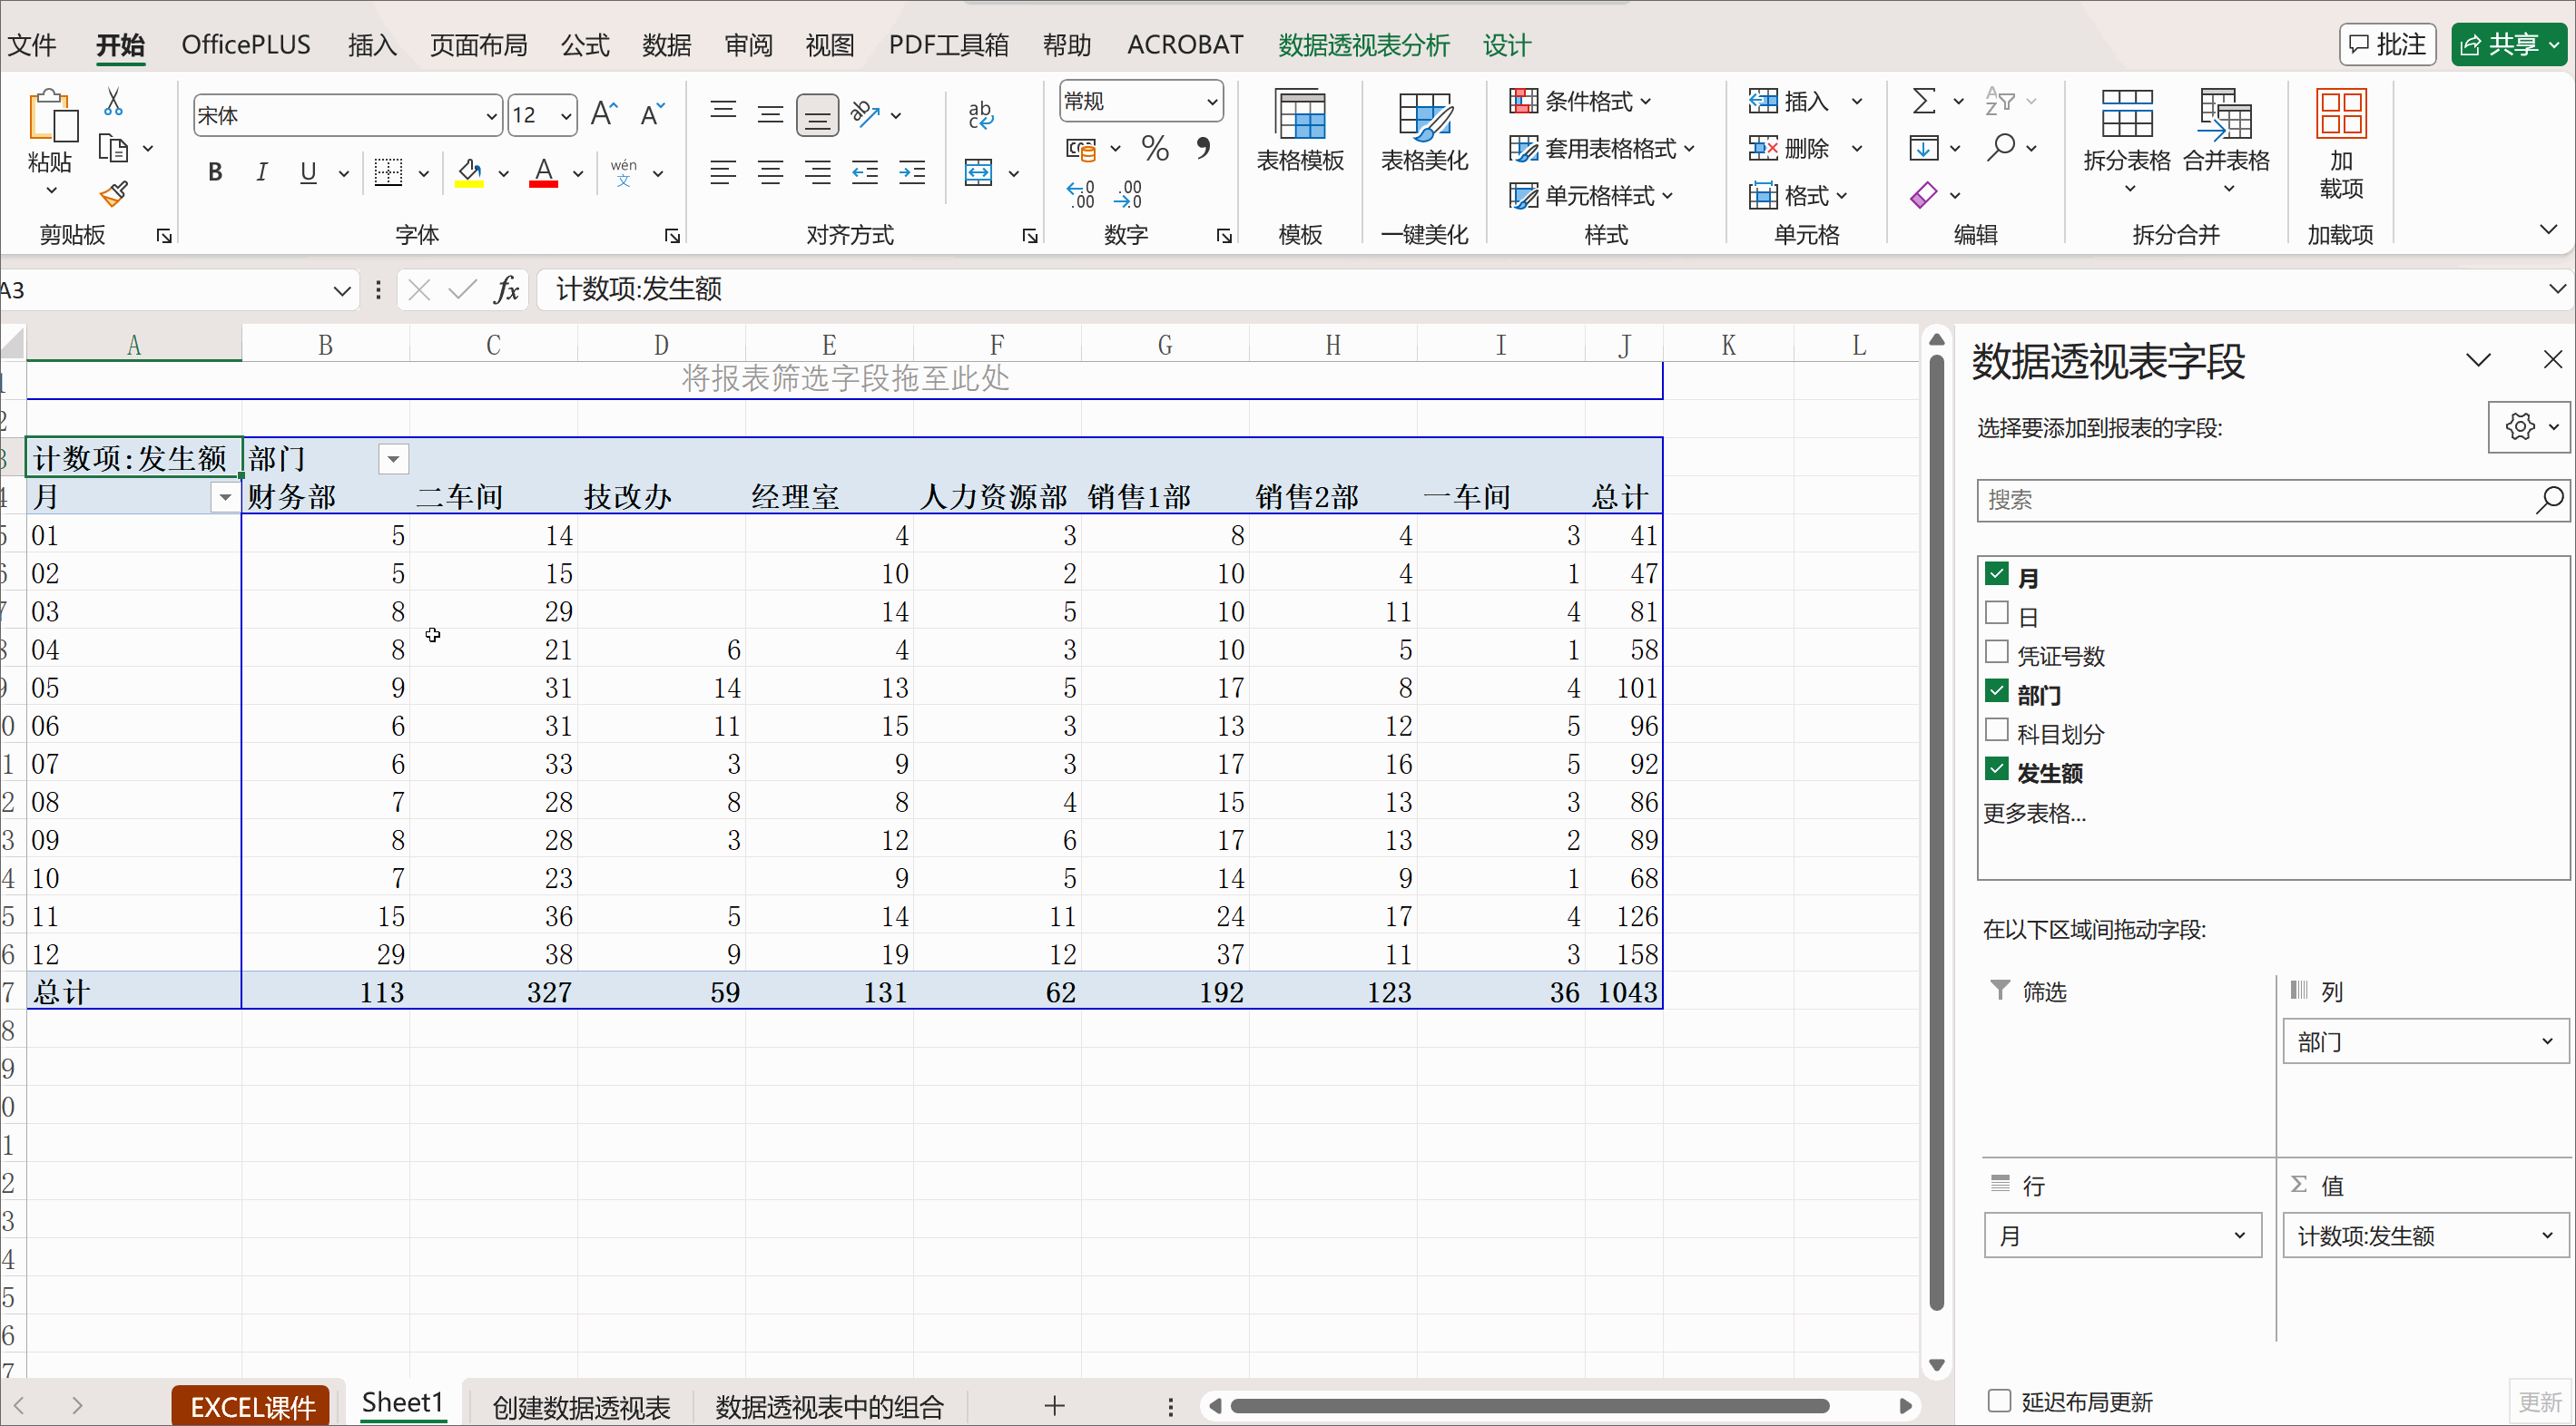Uncheck the 部门 field checkbox
2576x1426 pixels.
coord(1997,692)
